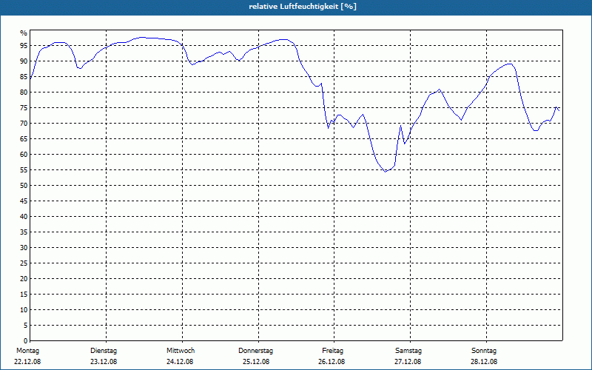Click the '20' y-axis value

coord(24,279)
